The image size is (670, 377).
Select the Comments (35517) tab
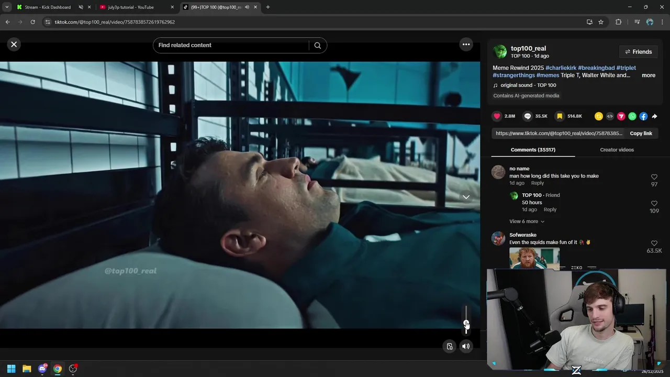tap(533, 150)
